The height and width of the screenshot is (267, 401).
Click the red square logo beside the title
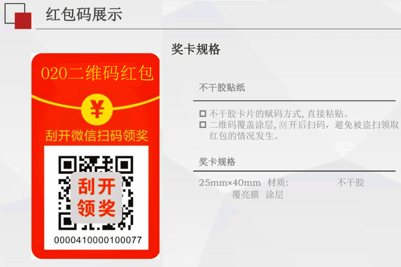click(x=23, y=20)
